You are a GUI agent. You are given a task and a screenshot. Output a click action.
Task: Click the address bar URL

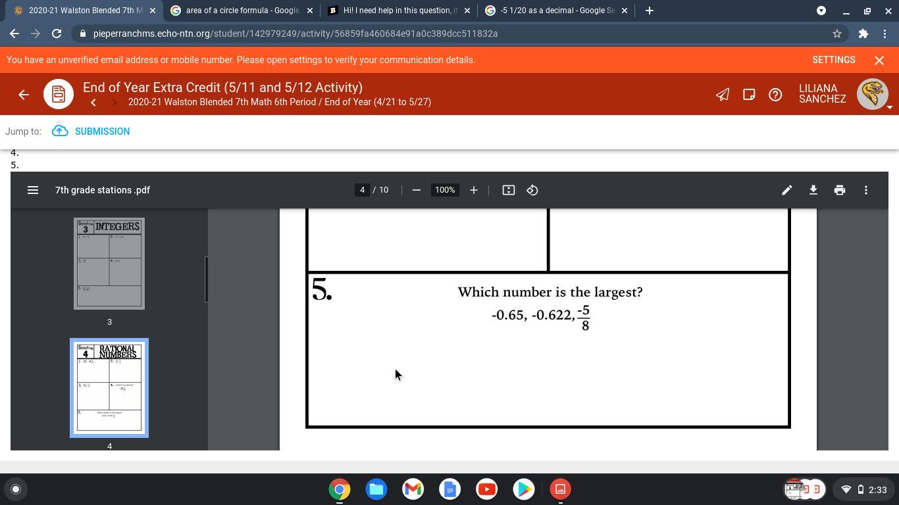coord(295,34)
